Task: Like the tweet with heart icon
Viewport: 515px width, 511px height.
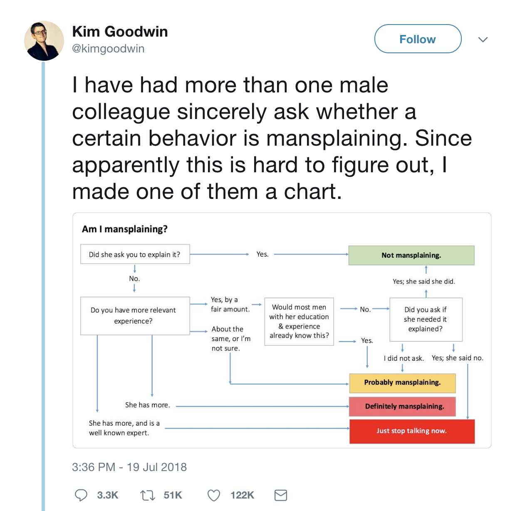Action: click(x=213, y=495)
